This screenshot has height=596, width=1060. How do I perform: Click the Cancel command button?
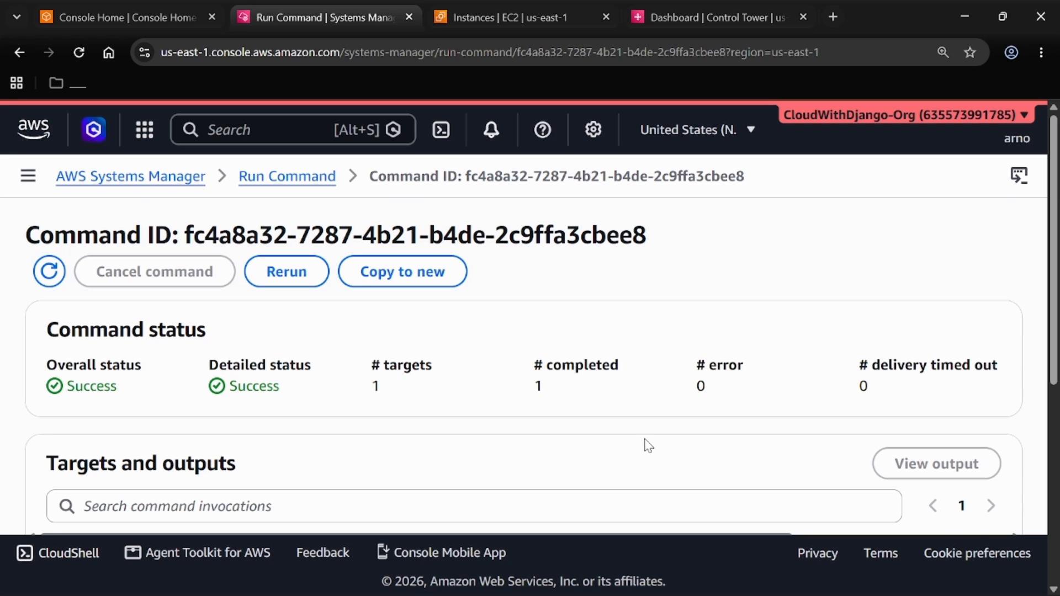[x=155, y=272]
